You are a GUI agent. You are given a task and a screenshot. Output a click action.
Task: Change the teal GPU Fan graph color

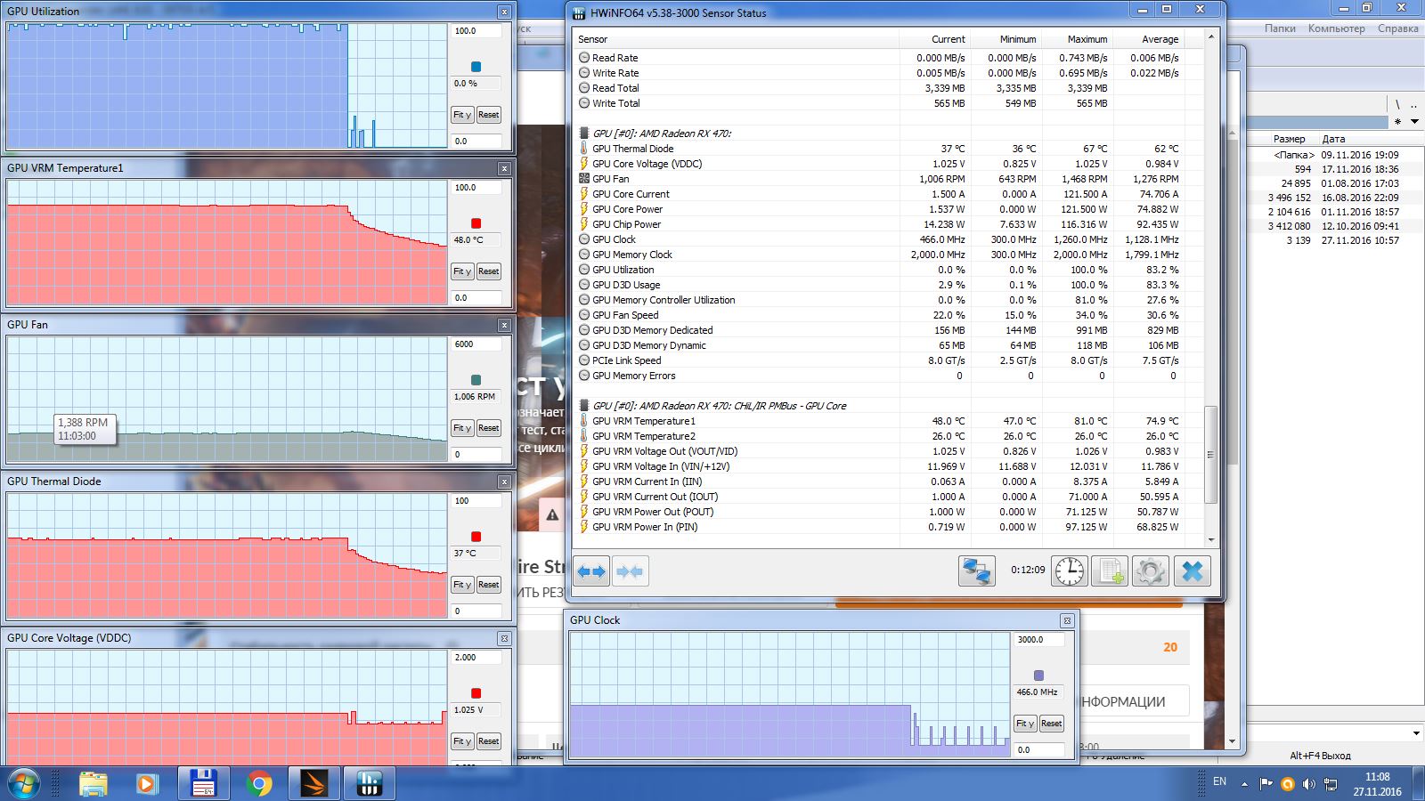coord(476,380)
